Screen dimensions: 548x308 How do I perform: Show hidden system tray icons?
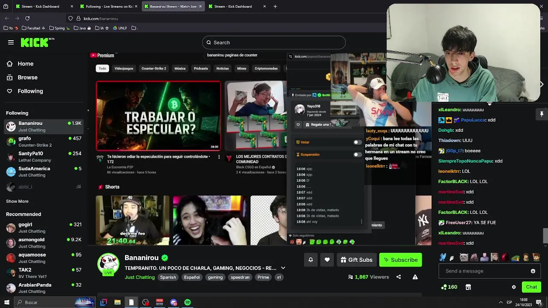click(500, 302)
